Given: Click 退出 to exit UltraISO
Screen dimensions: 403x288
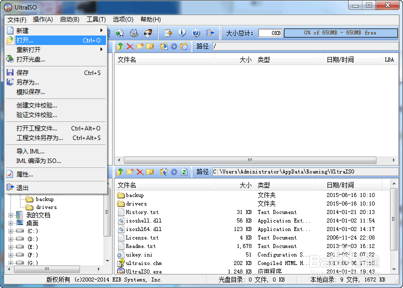Looking at the screenshot, I should tap(56, 187).
